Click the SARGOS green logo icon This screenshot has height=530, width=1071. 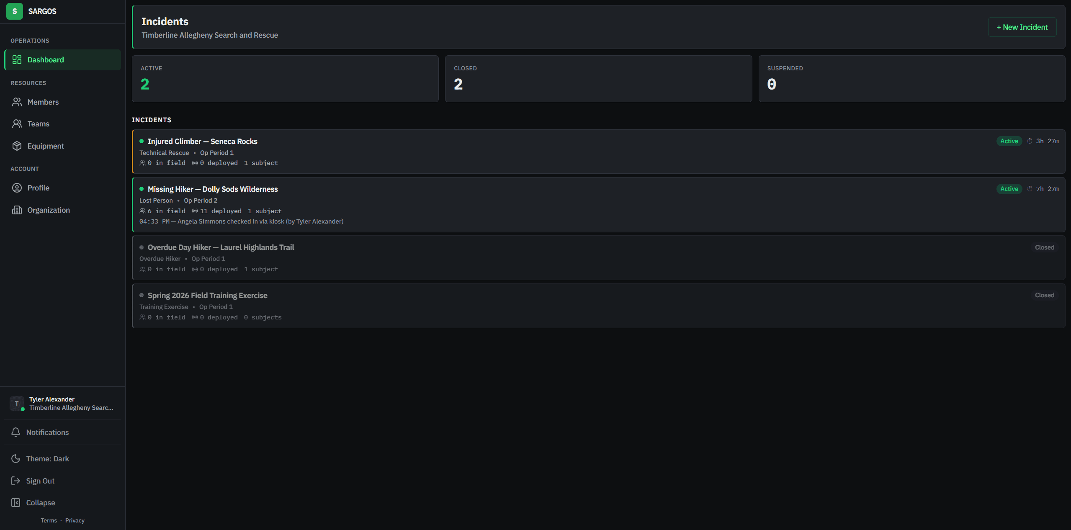[15, 11]
